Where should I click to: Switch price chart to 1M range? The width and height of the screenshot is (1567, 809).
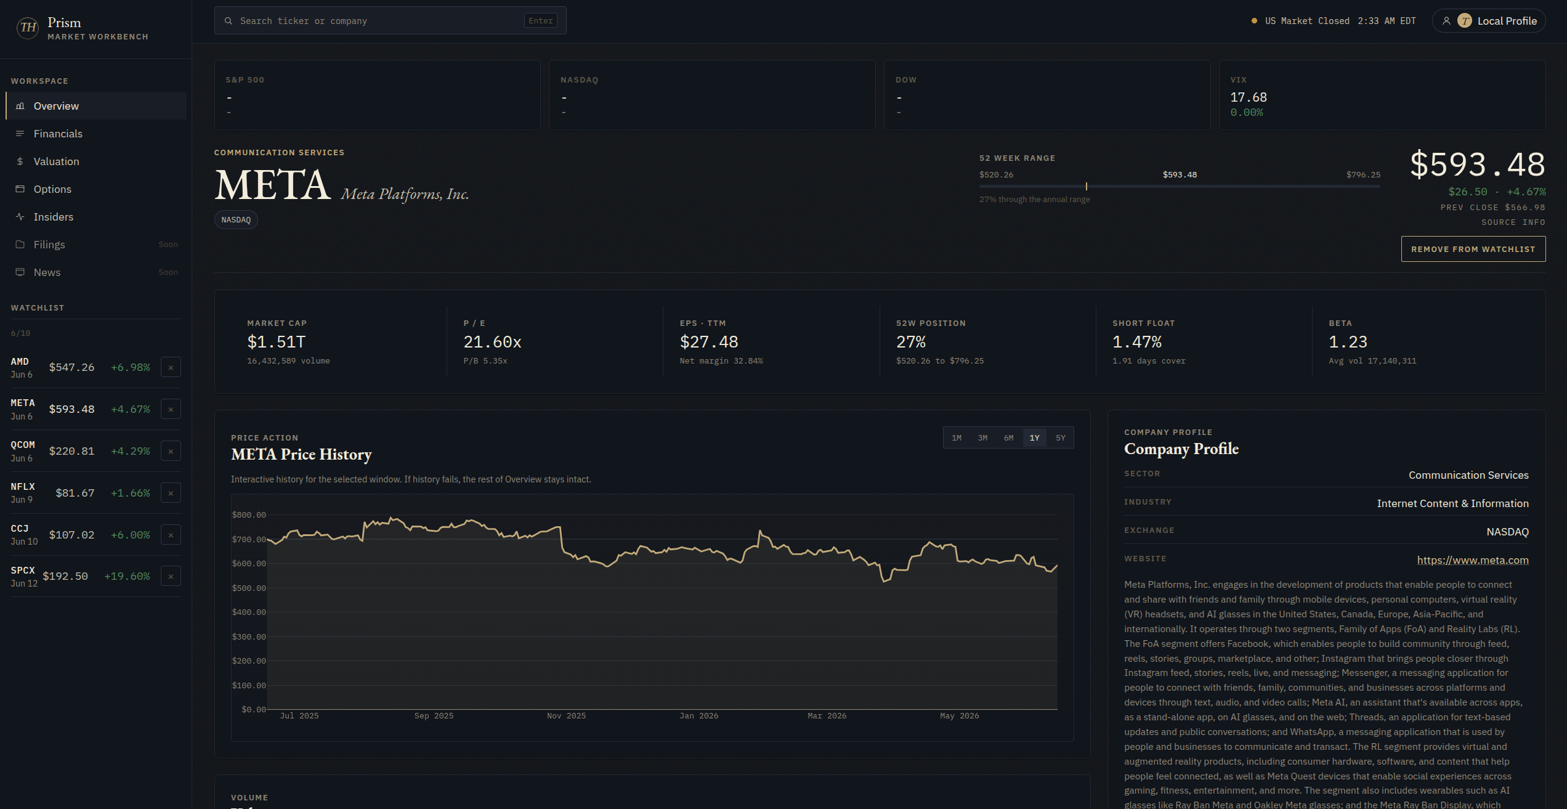(957, 438)
